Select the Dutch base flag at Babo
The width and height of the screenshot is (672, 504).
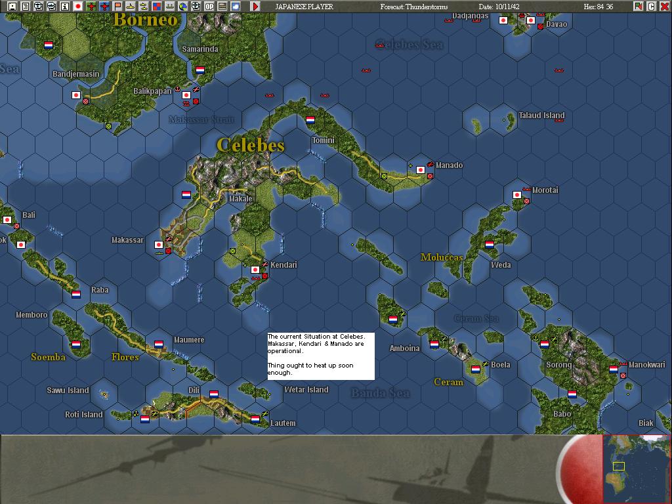click(572, 394)
